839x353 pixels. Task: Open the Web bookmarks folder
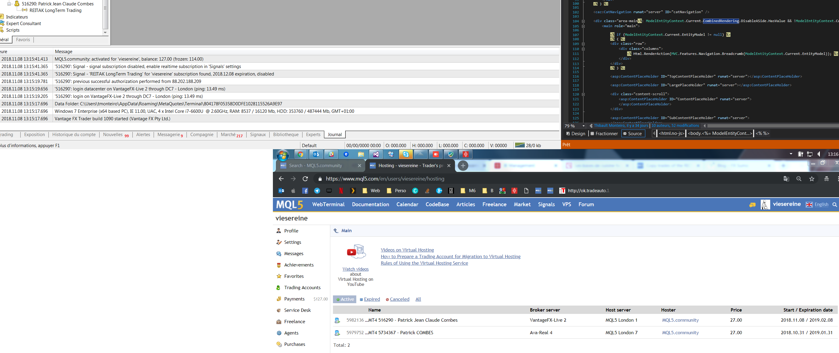tap(371, 191)
